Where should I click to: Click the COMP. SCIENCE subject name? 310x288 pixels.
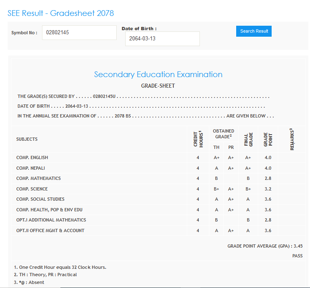[x=32, y=189]
